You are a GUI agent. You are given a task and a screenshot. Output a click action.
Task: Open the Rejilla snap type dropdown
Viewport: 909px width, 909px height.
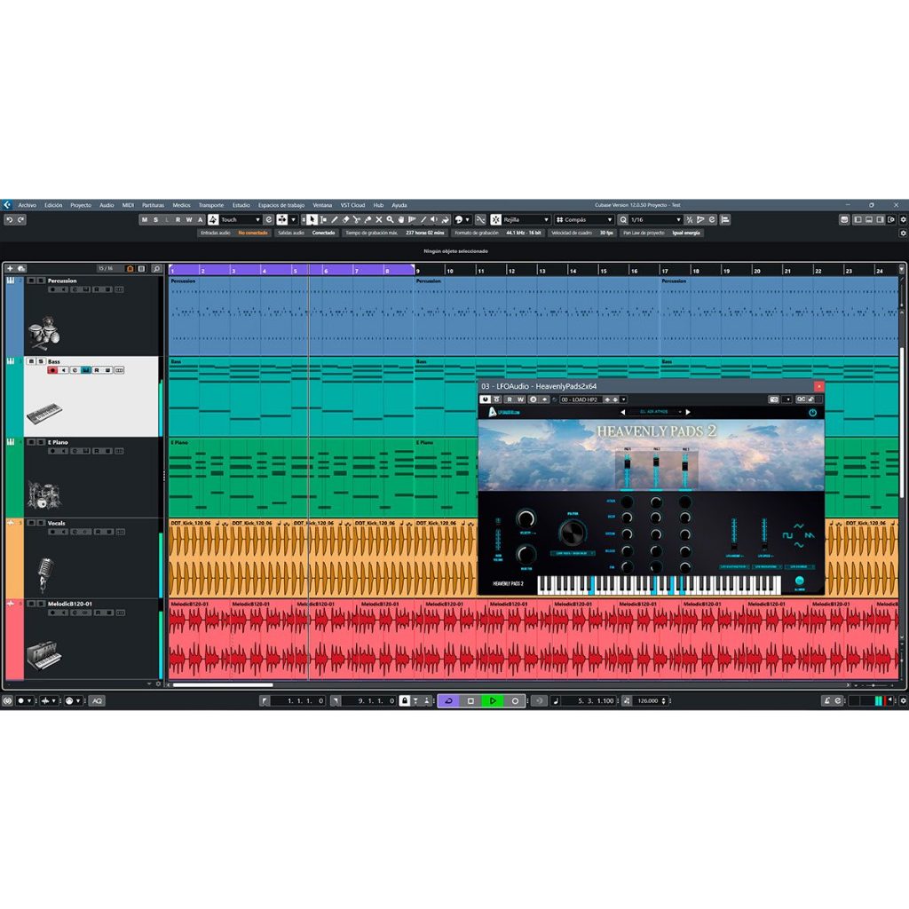point(526,220)
